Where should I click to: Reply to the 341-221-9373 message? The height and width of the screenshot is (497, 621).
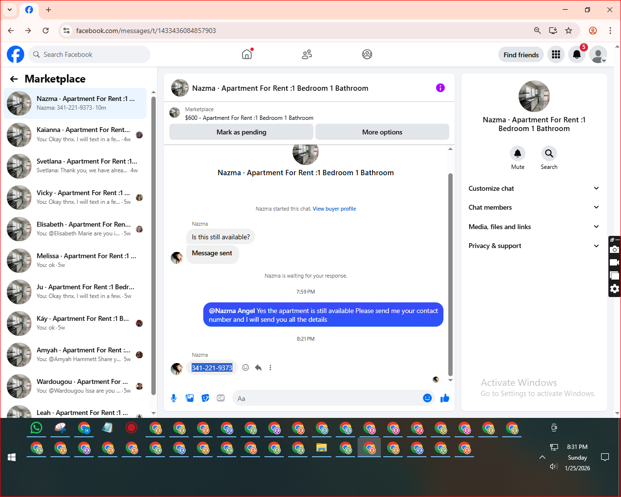pos(258,368)
